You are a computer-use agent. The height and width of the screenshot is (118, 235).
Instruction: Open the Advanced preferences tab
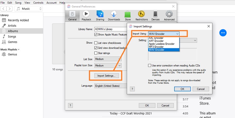point(169,16)
